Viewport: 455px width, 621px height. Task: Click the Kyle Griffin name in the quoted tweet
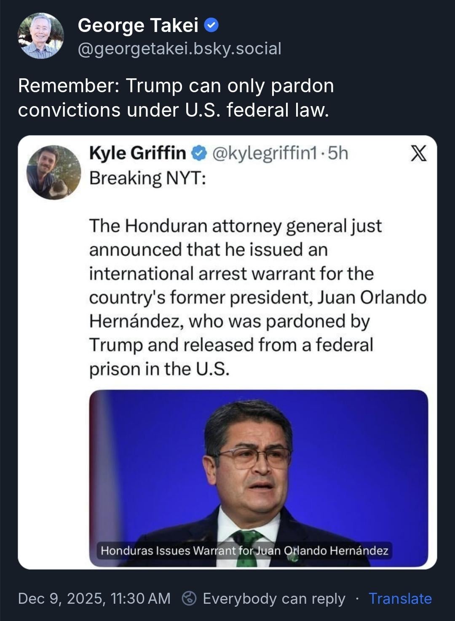(x=137, y=153)
